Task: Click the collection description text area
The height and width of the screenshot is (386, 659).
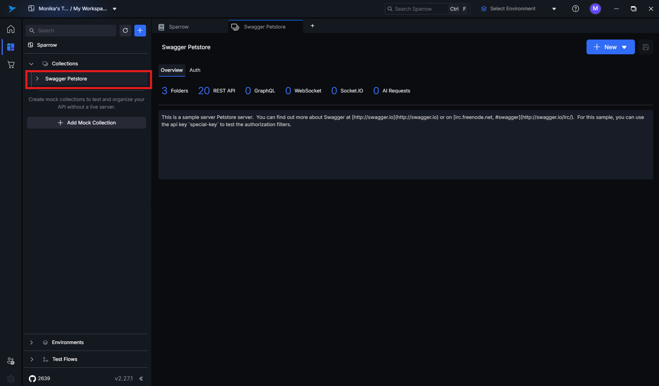Action: click(x=405, y=145)
